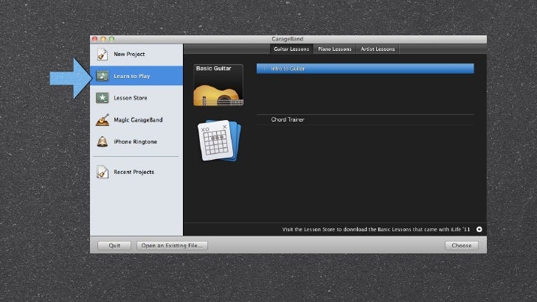Viewport: 537px width, 302px height.
Task: Select the Basic Guitar lesson thumbnail
Action: point(218,85)
